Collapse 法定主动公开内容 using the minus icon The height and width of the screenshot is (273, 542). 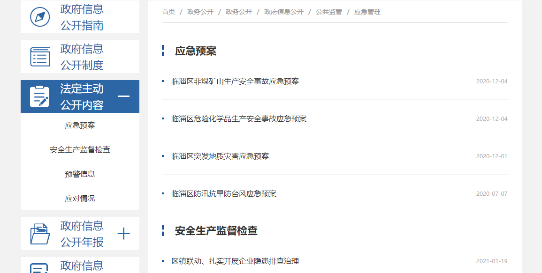coord(123,96)
